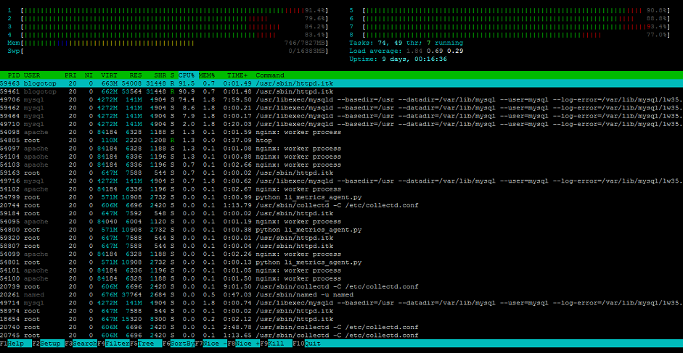Select process 59461 owned by blogotop

click(x=341, y=91)
